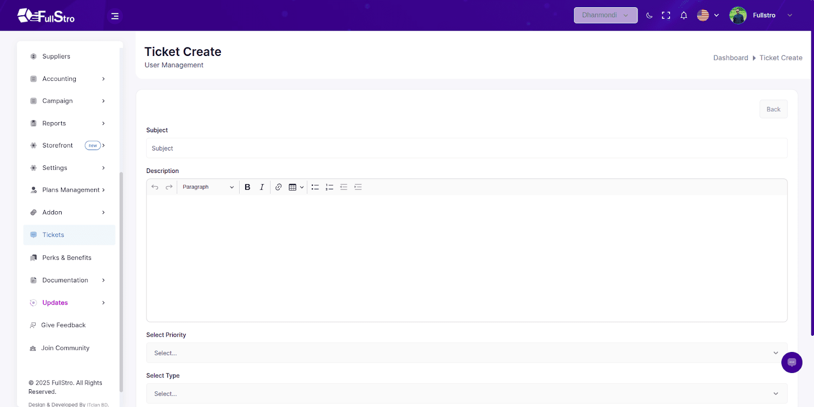Insert a link in the description
This screenshot has height=407, width=814.
[278, 187]
